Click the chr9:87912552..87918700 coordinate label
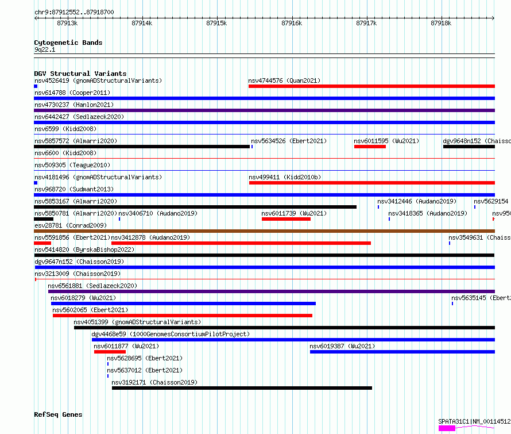The width and height of the screenshot is (511, 434). tap(74, 12)
